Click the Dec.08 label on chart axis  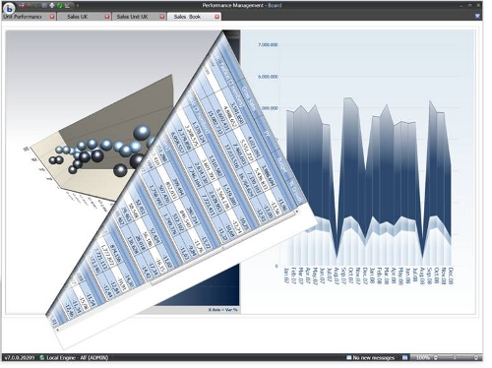click(451, 276)
